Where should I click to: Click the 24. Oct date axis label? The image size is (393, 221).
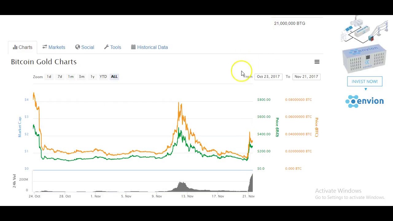34,196
